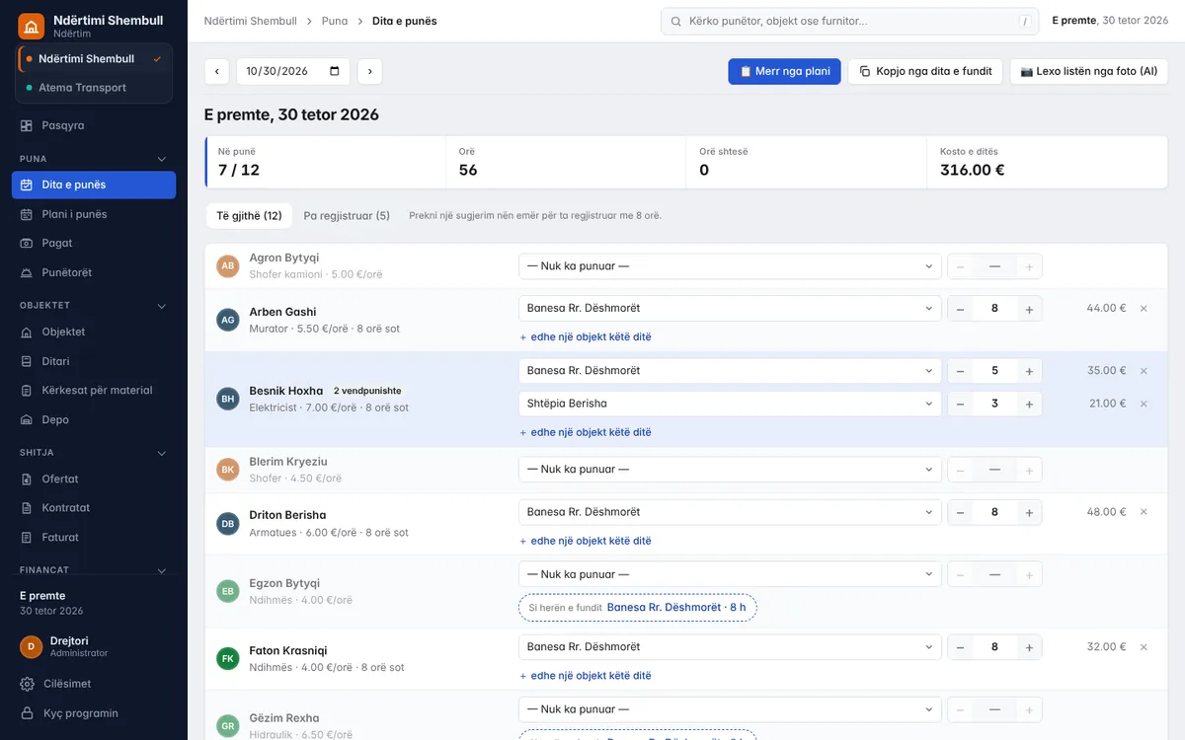Remove Faton Krasniqi's 32.00 € entry
This screenshot has width=1185, height=740.
point(1144,647)
